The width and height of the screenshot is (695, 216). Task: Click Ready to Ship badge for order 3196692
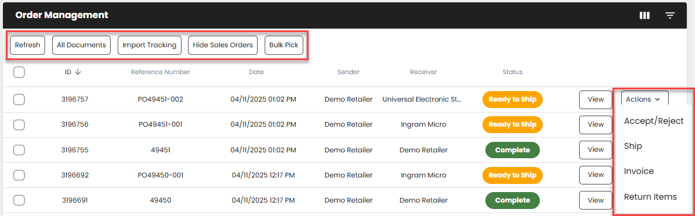(512, 175)
